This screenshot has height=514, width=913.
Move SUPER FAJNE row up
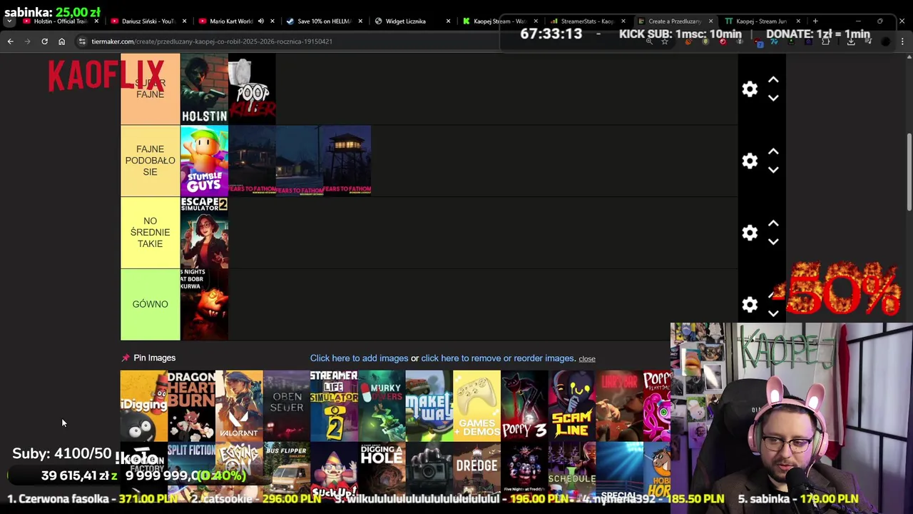(x=773, y=80)
